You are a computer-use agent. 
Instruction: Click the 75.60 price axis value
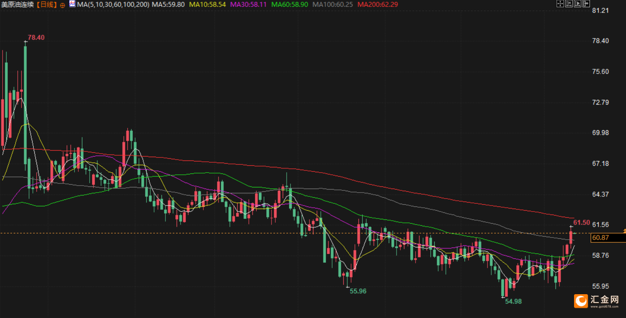[601, 72]
